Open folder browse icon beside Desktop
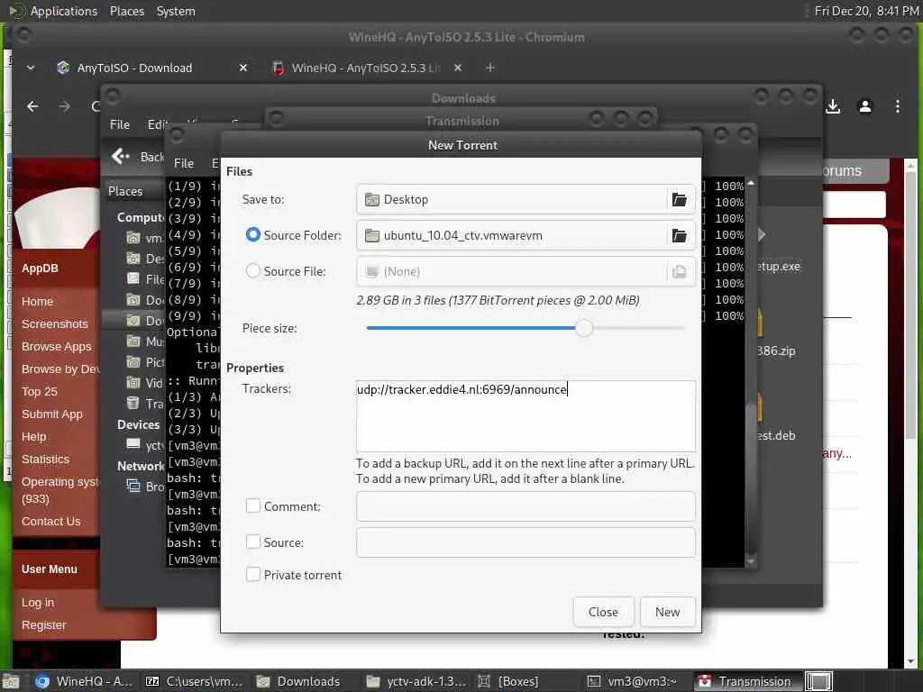The image size is (923, 692). (x=679, y=199)
